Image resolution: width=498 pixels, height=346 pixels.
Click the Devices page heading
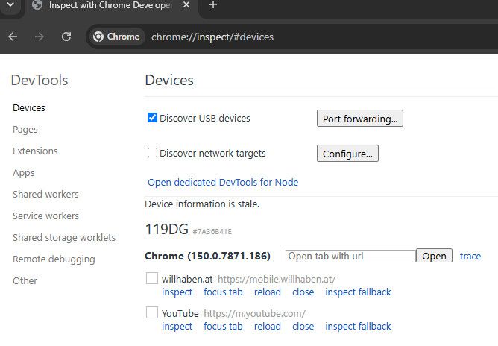point(169,80)
